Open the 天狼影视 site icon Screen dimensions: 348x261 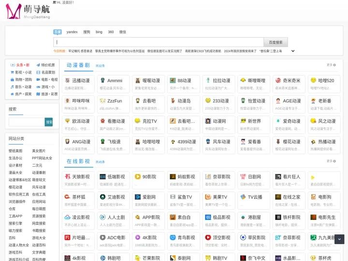(68, 177)
